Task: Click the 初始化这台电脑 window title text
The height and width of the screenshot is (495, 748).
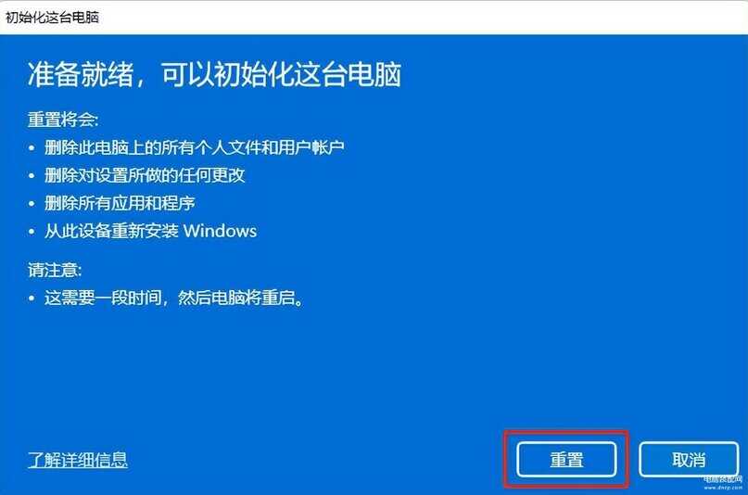Action: pyautogui.click(x=52, y=18)
